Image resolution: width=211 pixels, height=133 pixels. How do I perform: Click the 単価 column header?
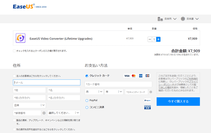tap(130, 29)
